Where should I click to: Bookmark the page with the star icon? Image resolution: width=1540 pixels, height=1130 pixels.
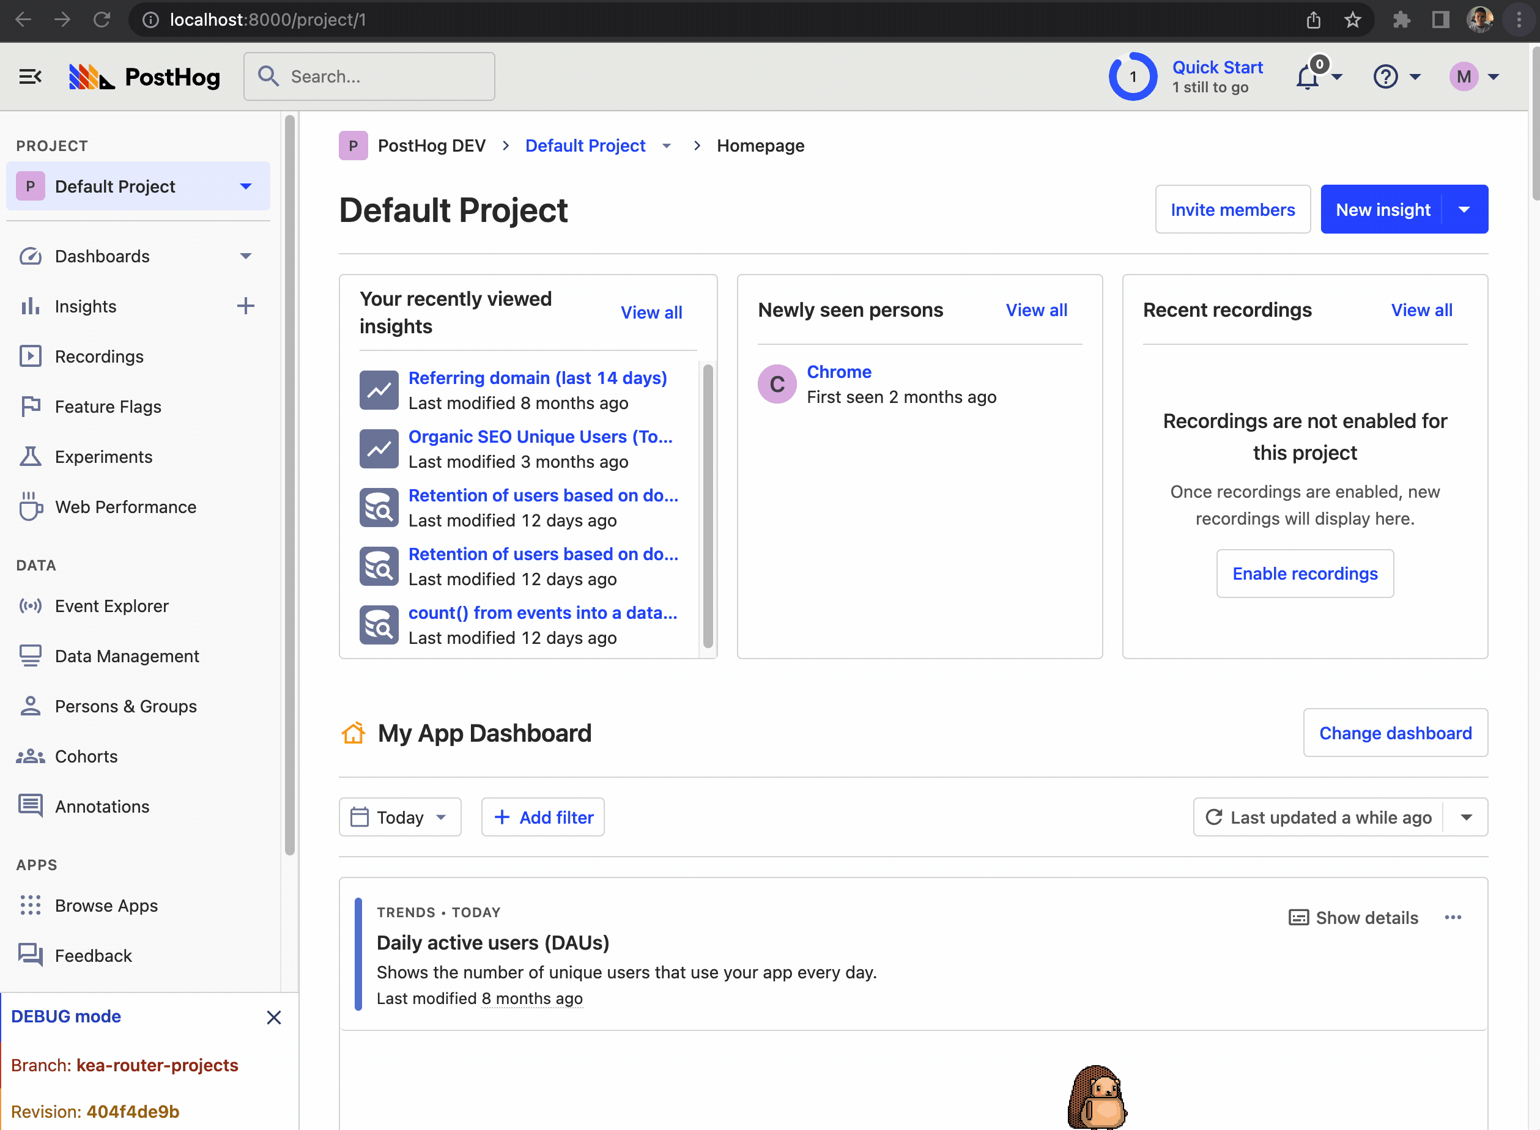[1352, 20]
